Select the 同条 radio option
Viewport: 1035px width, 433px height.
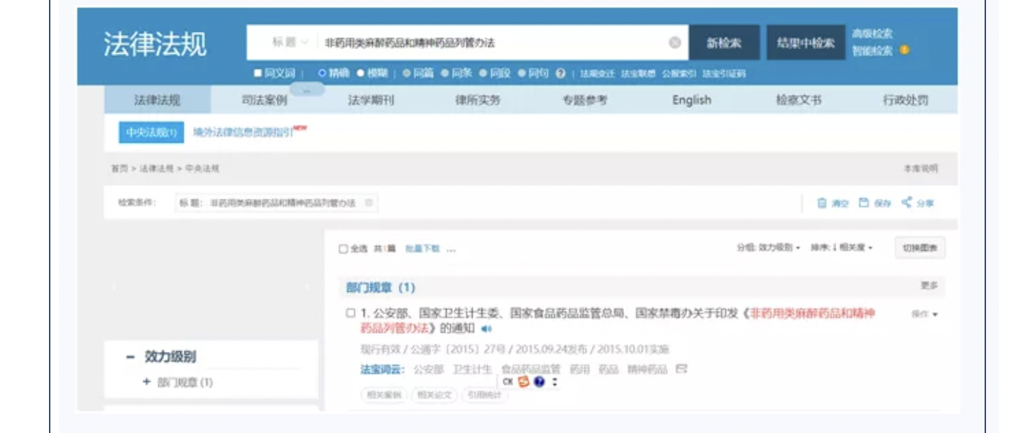[444, 73]
